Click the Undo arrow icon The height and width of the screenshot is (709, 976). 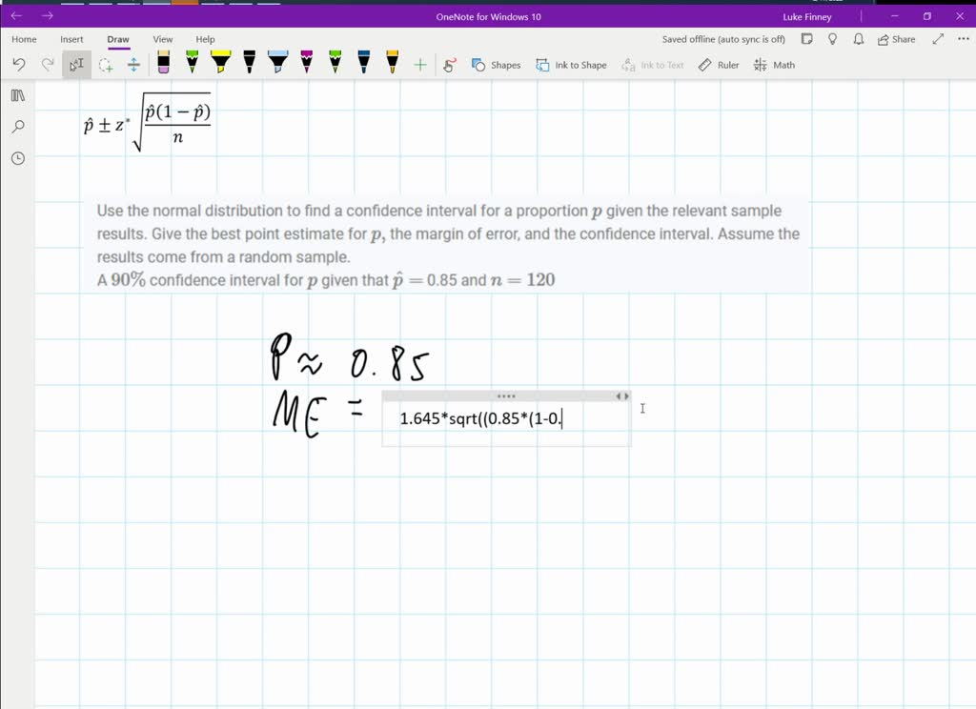19,65
